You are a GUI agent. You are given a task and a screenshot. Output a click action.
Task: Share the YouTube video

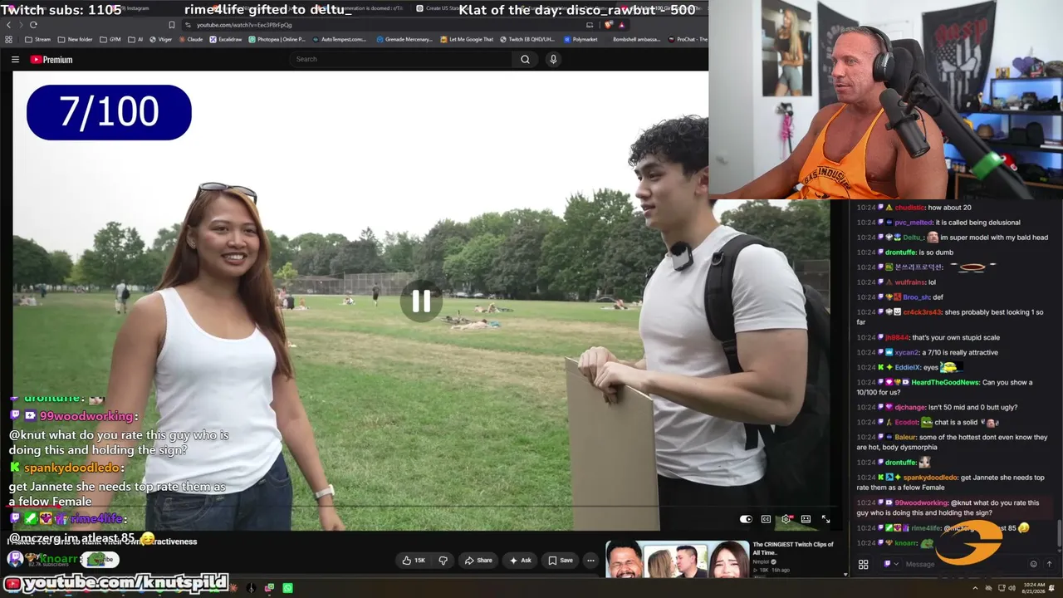point(478,561)
